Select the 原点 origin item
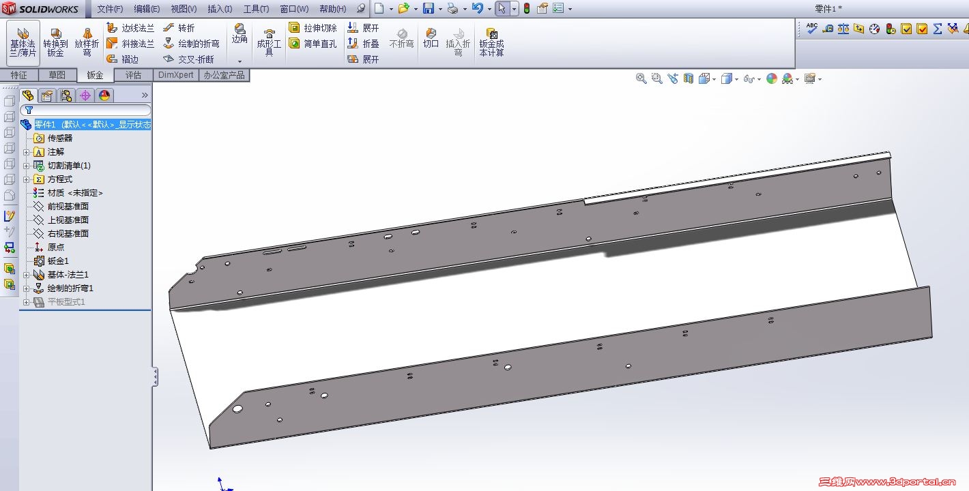Image resolution: width=969 pixels, height=491 pixels. point(48,248)
